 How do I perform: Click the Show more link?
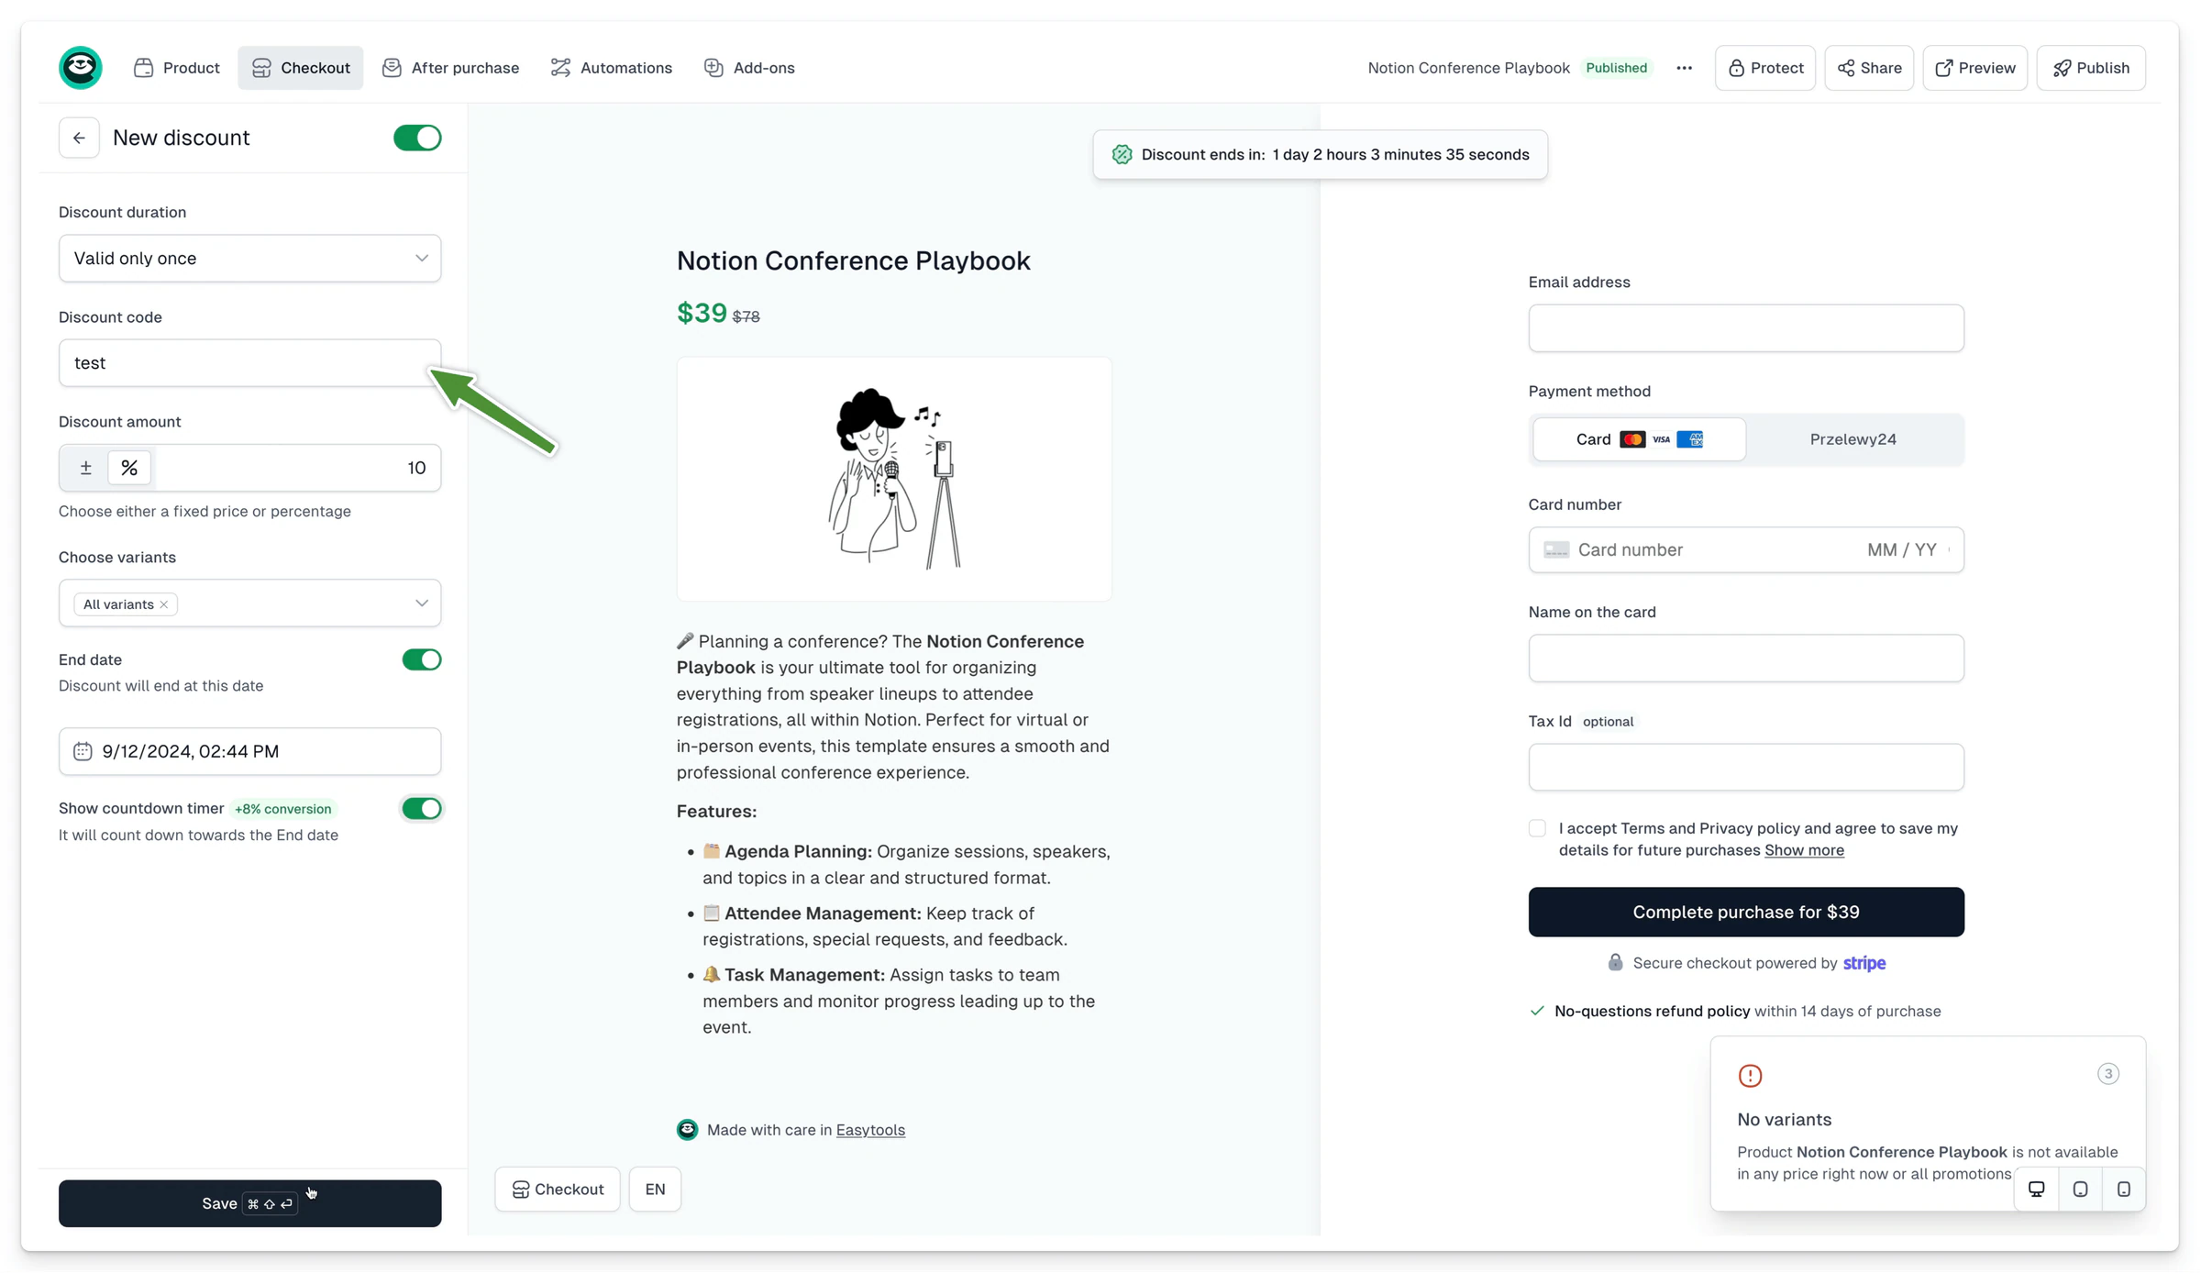[x=1804, y=850]
